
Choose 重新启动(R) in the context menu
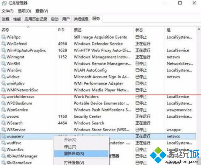coord(81,154)
